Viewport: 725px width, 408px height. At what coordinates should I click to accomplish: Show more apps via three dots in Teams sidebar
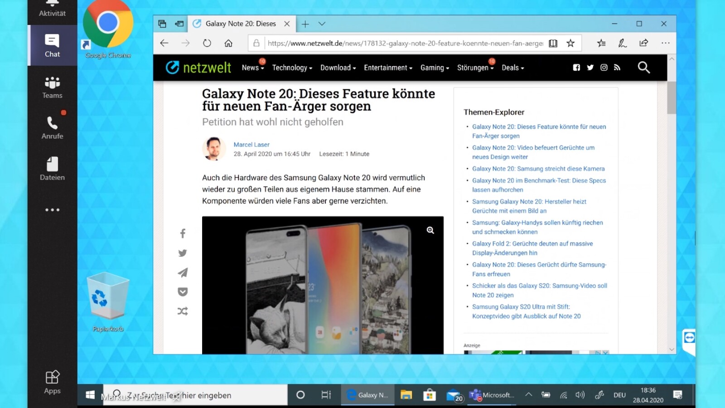tap(52, 210)
